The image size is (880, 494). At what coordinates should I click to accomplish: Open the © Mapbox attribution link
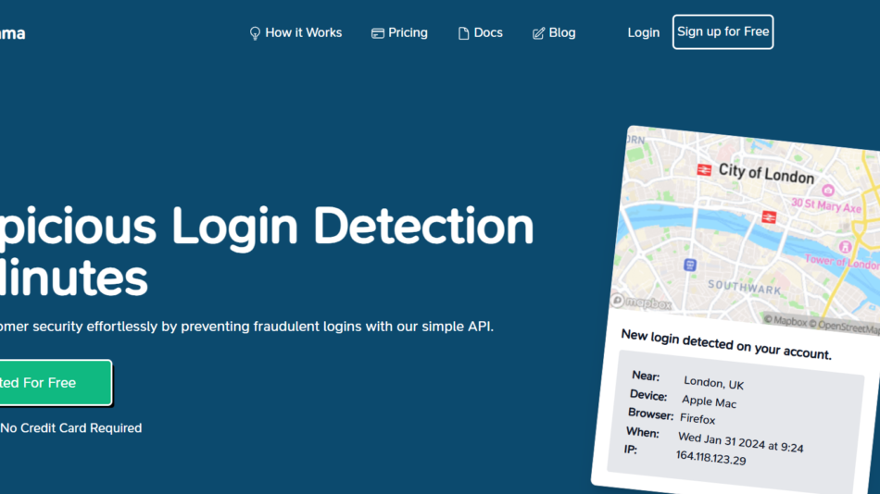point(786,321)
